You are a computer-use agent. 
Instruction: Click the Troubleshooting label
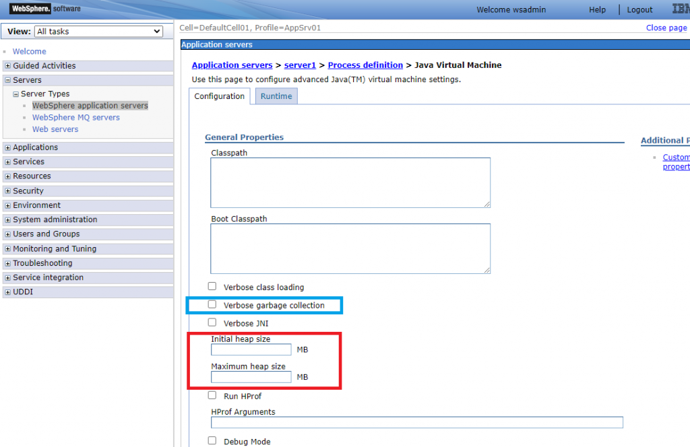click(x=42, y=263)
